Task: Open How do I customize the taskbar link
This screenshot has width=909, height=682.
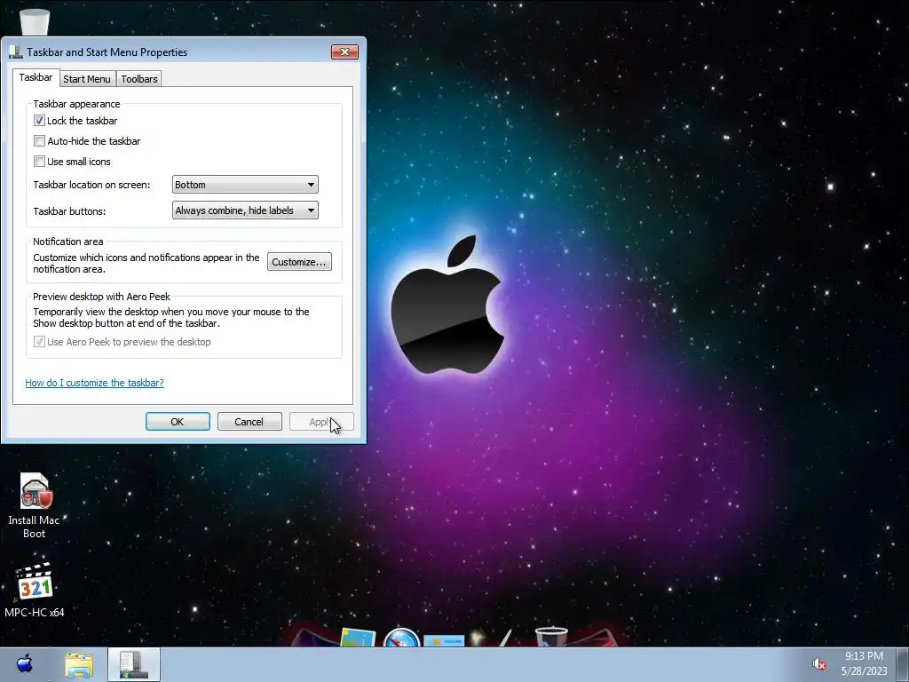Action: (x=94, y=383)
